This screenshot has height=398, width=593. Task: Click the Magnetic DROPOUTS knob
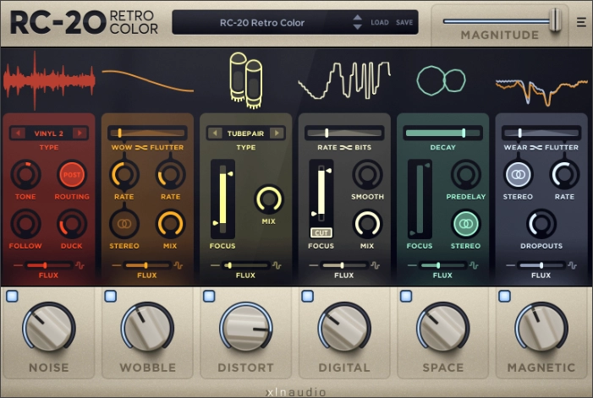541,224
